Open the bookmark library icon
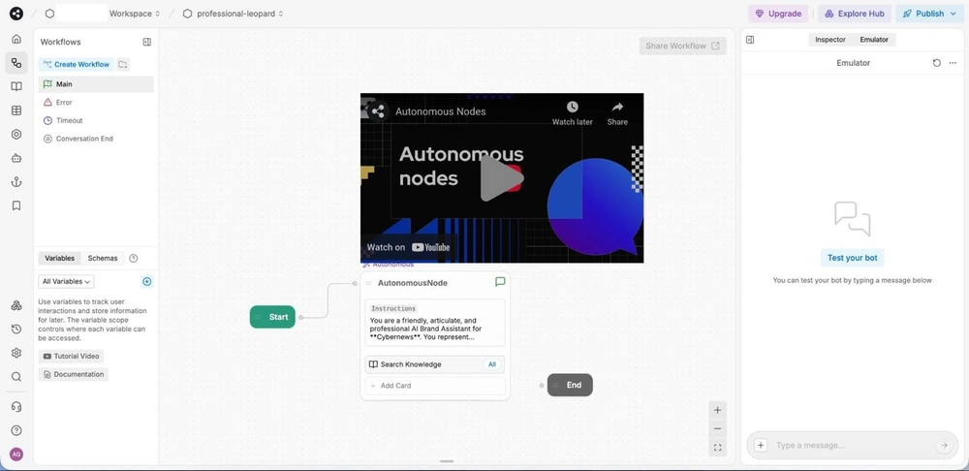The height and width of the screenshot is (471, 969). click(x=16, y=205)
